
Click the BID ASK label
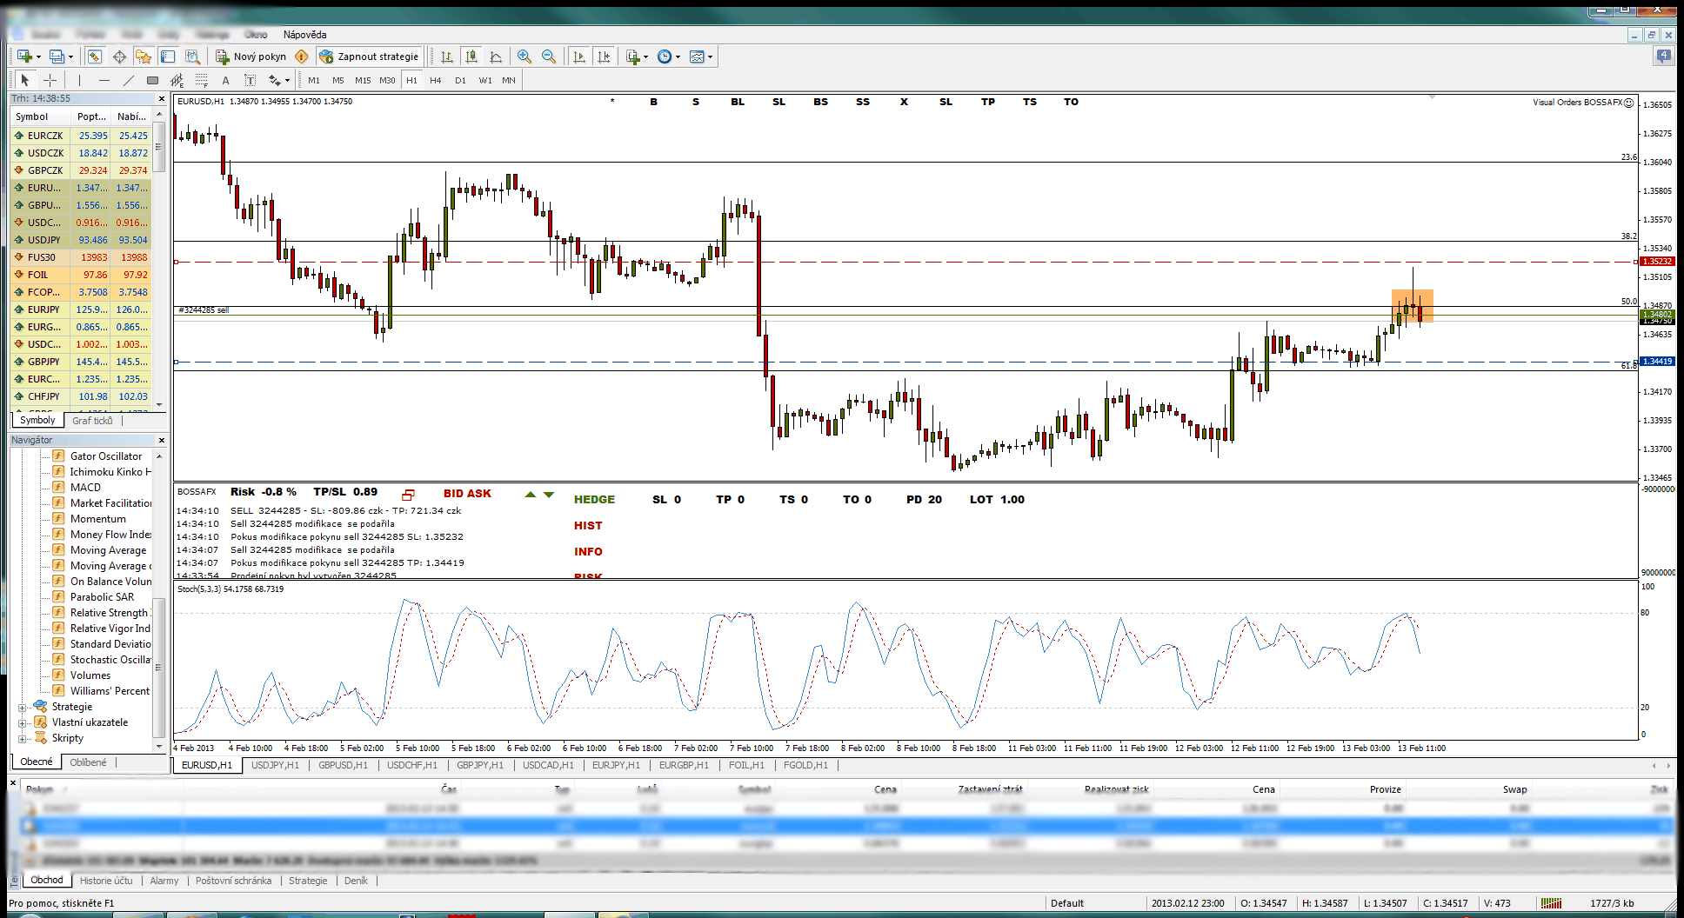click(x=467, y=494)
